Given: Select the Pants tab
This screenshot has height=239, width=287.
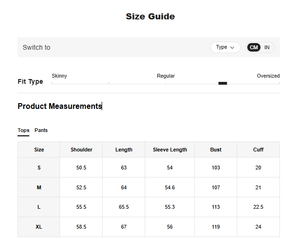Looking at the screenshot, I should click(41, 130).
